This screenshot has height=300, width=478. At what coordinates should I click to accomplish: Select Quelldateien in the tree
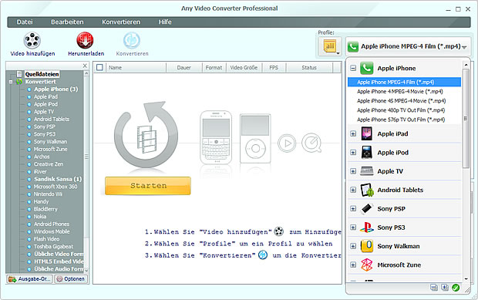pyautogui.click(x=42, y=74)
